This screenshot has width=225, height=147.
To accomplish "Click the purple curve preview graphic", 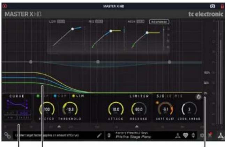I will (x=17, y=104).
